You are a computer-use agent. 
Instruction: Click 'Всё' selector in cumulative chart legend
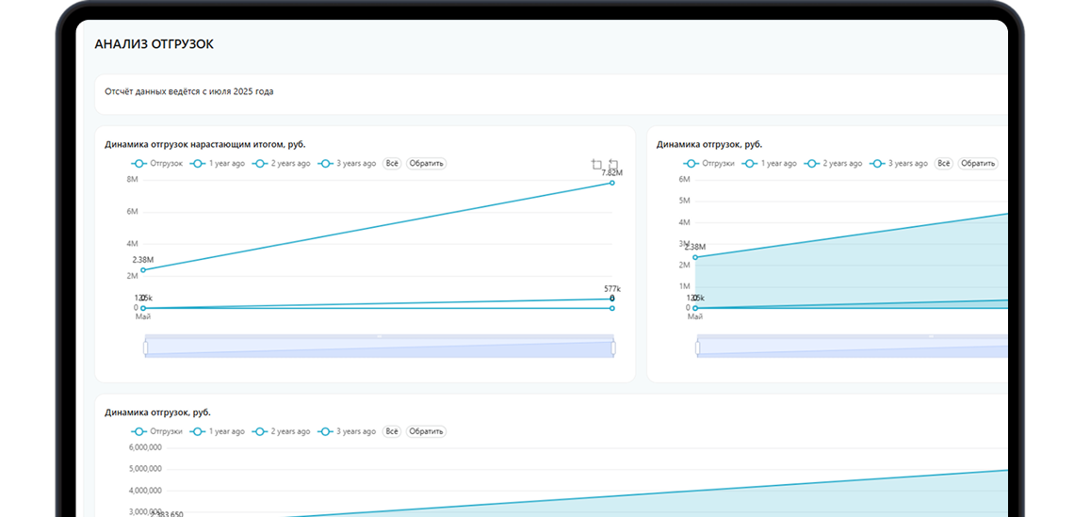coord(392,164)
